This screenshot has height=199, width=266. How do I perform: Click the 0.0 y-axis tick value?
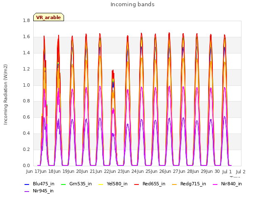coord(26,165)
